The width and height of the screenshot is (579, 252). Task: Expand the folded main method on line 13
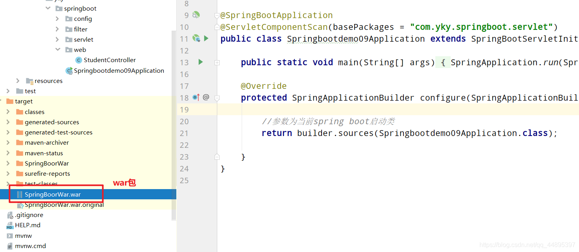pos(217,63)
